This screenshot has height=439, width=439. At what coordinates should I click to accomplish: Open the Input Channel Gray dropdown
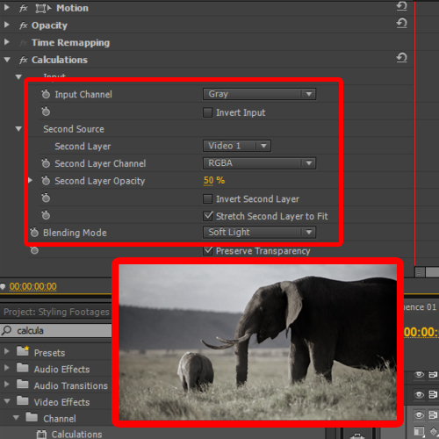pyautogui.click(x=259, y=94)
